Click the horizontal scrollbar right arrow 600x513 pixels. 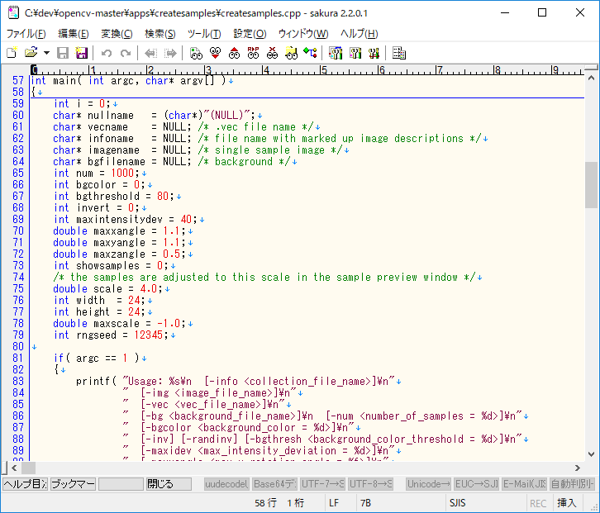577,468
